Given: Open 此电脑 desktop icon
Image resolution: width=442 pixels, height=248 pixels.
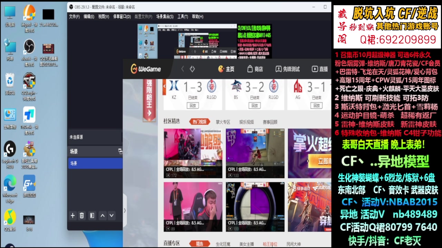Looking at the screenshot, I should 10,17.
